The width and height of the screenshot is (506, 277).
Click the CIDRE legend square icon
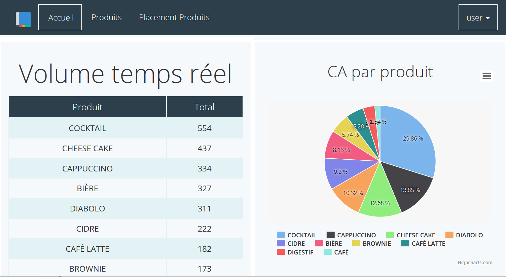tap(281, 243)
